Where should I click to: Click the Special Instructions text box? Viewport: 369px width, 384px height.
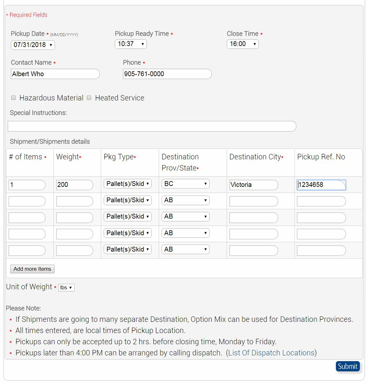pyautogui.click(x=152, y=126)
